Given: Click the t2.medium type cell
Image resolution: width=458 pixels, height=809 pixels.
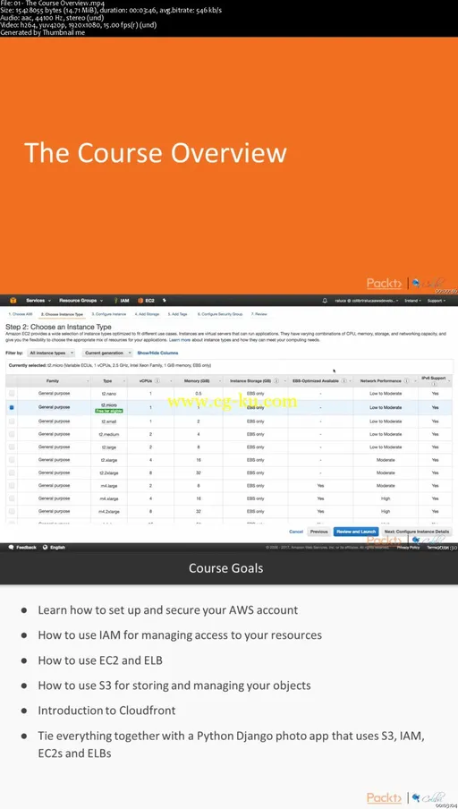Looking at the screenshot, I should (x=108, y=434).
